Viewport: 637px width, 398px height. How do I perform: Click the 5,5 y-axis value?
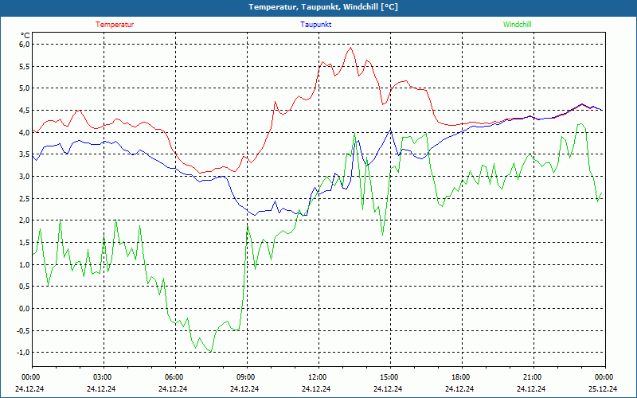[25, 66]
